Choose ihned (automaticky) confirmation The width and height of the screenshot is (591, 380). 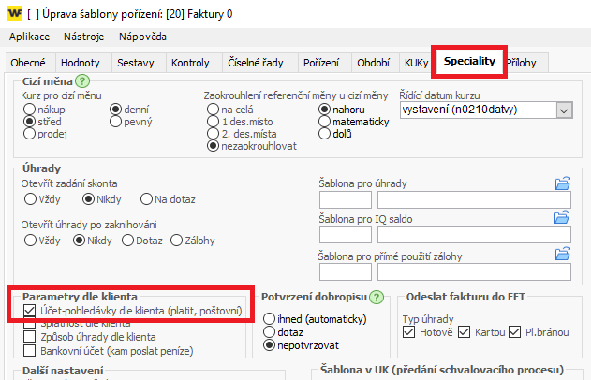(271, 317)
